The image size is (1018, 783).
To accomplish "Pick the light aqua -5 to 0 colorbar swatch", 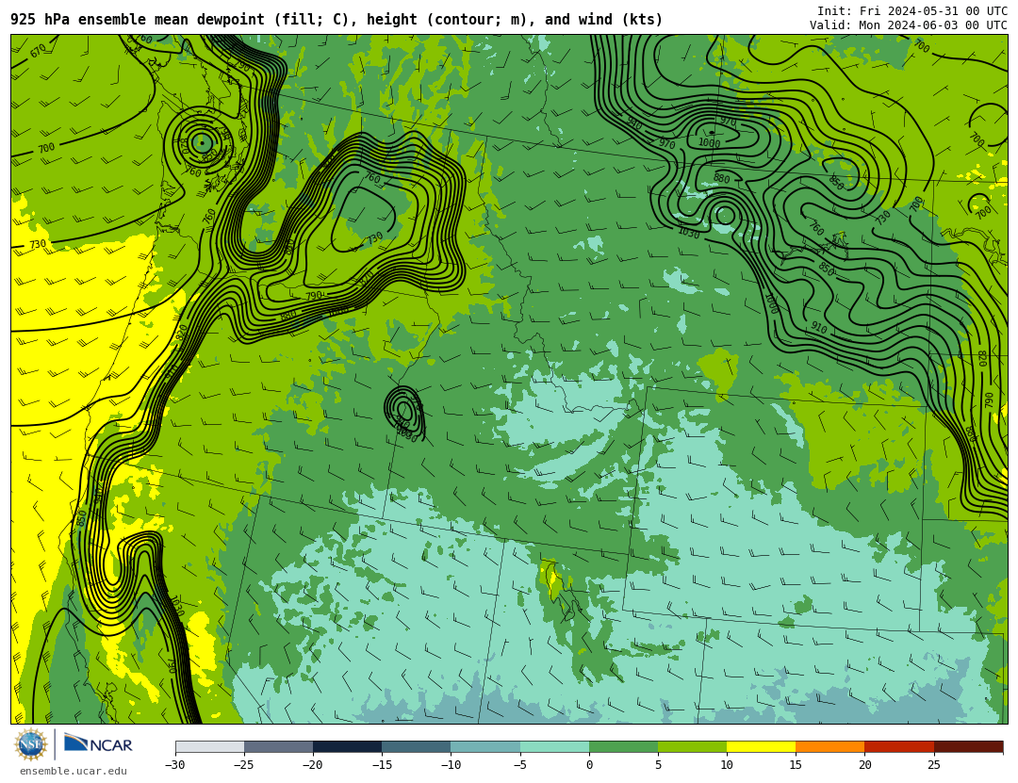I will click(x=554, y=746).
